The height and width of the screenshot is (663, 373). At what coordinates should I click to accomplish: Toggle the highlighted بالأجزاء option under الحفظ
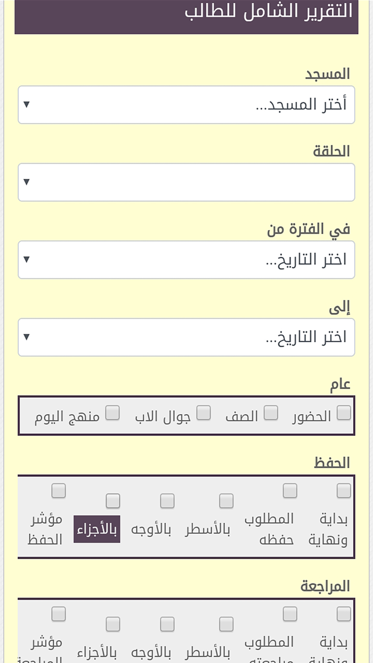tap(112, 500)
